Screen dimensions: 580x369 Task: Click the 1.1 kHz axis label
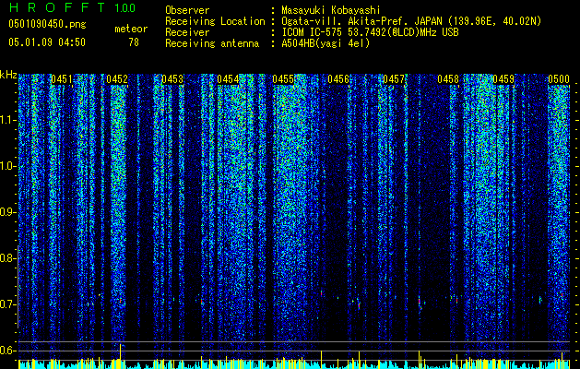(6, 120)
